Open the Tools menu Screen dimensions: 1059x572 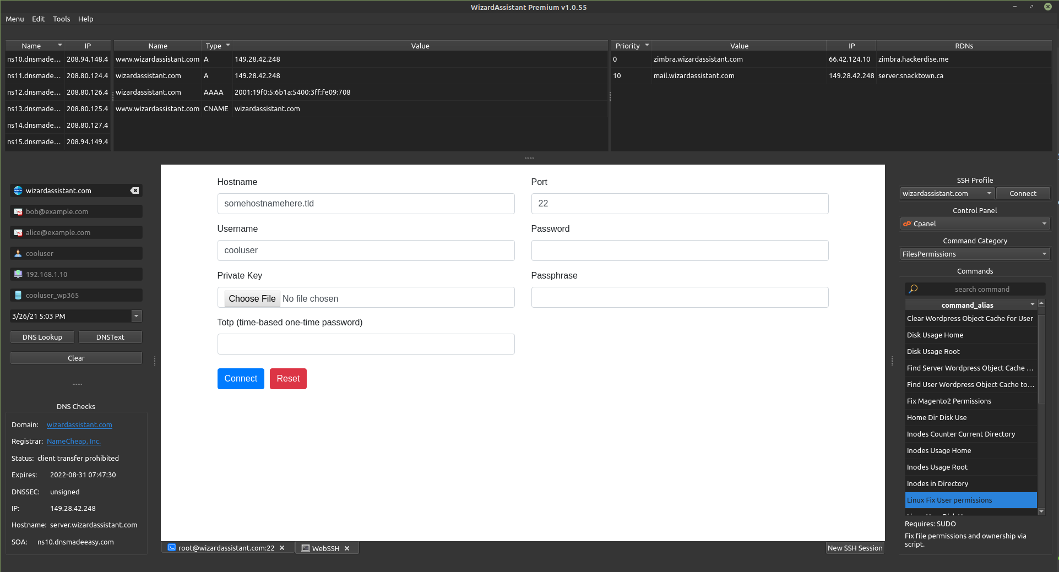[61, 19]
